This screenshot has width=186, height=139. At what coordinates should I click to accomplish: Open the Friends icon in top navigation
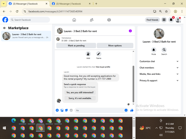tap(92, 20)
